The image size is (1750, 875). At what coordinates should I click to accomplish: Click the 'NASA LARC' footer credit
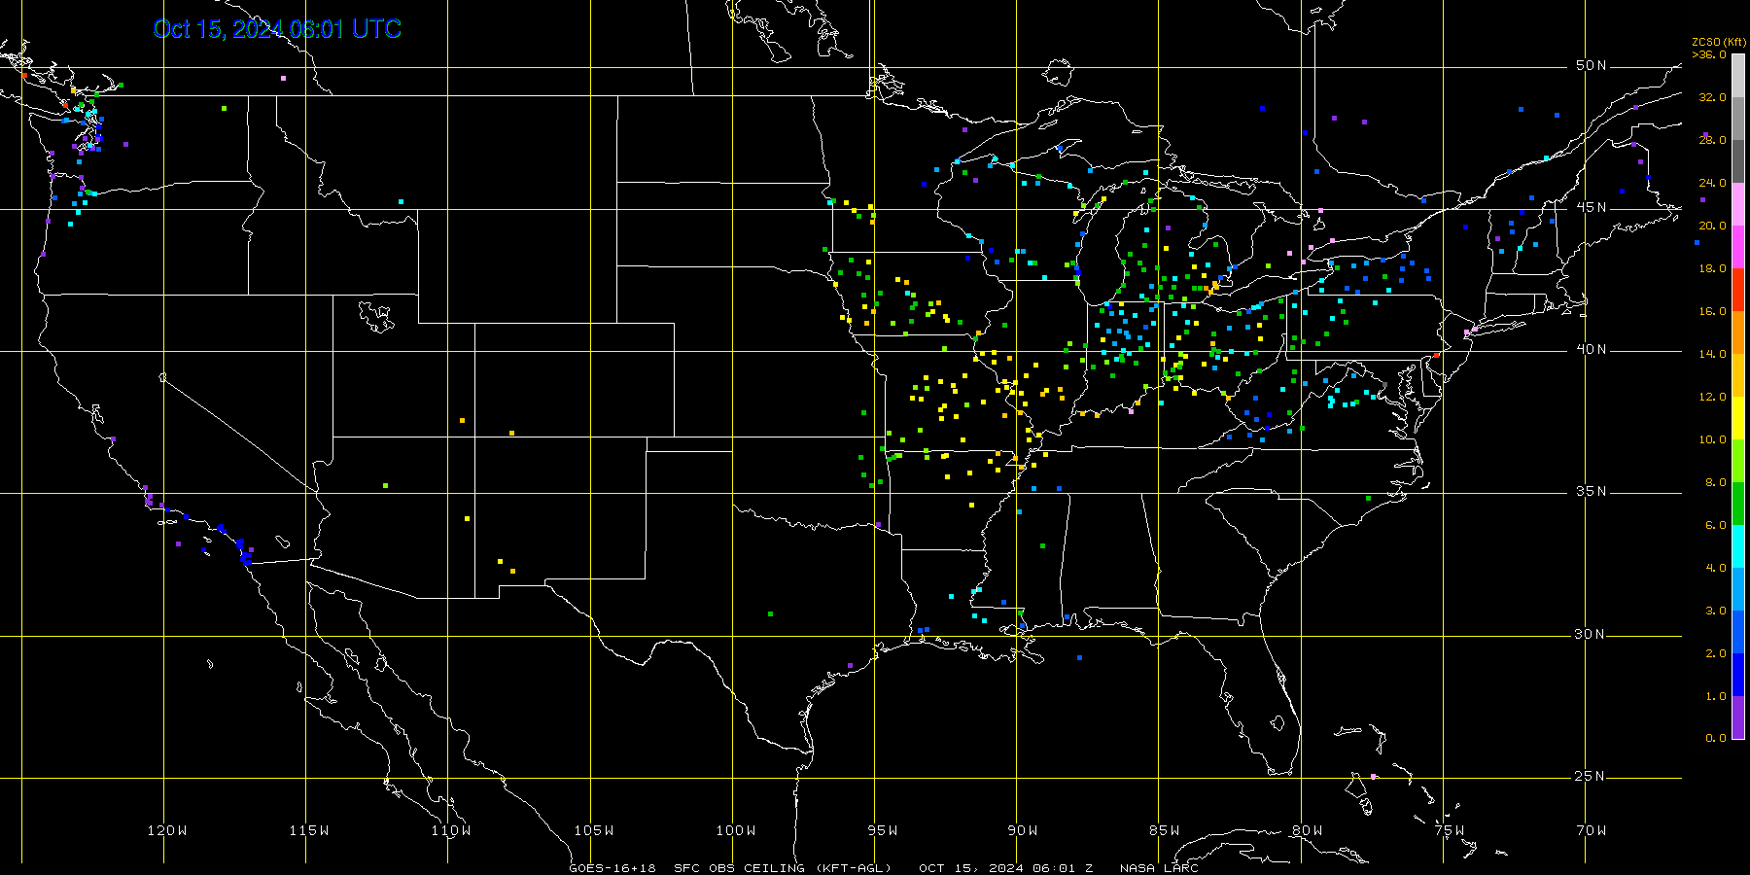pos(1159,868)
